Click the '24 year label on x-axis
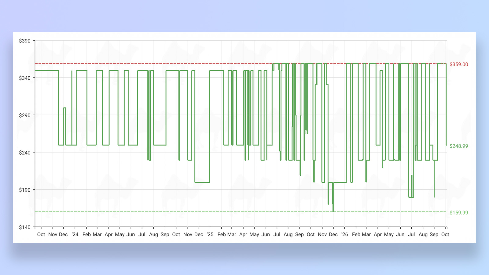 point(75,234)
